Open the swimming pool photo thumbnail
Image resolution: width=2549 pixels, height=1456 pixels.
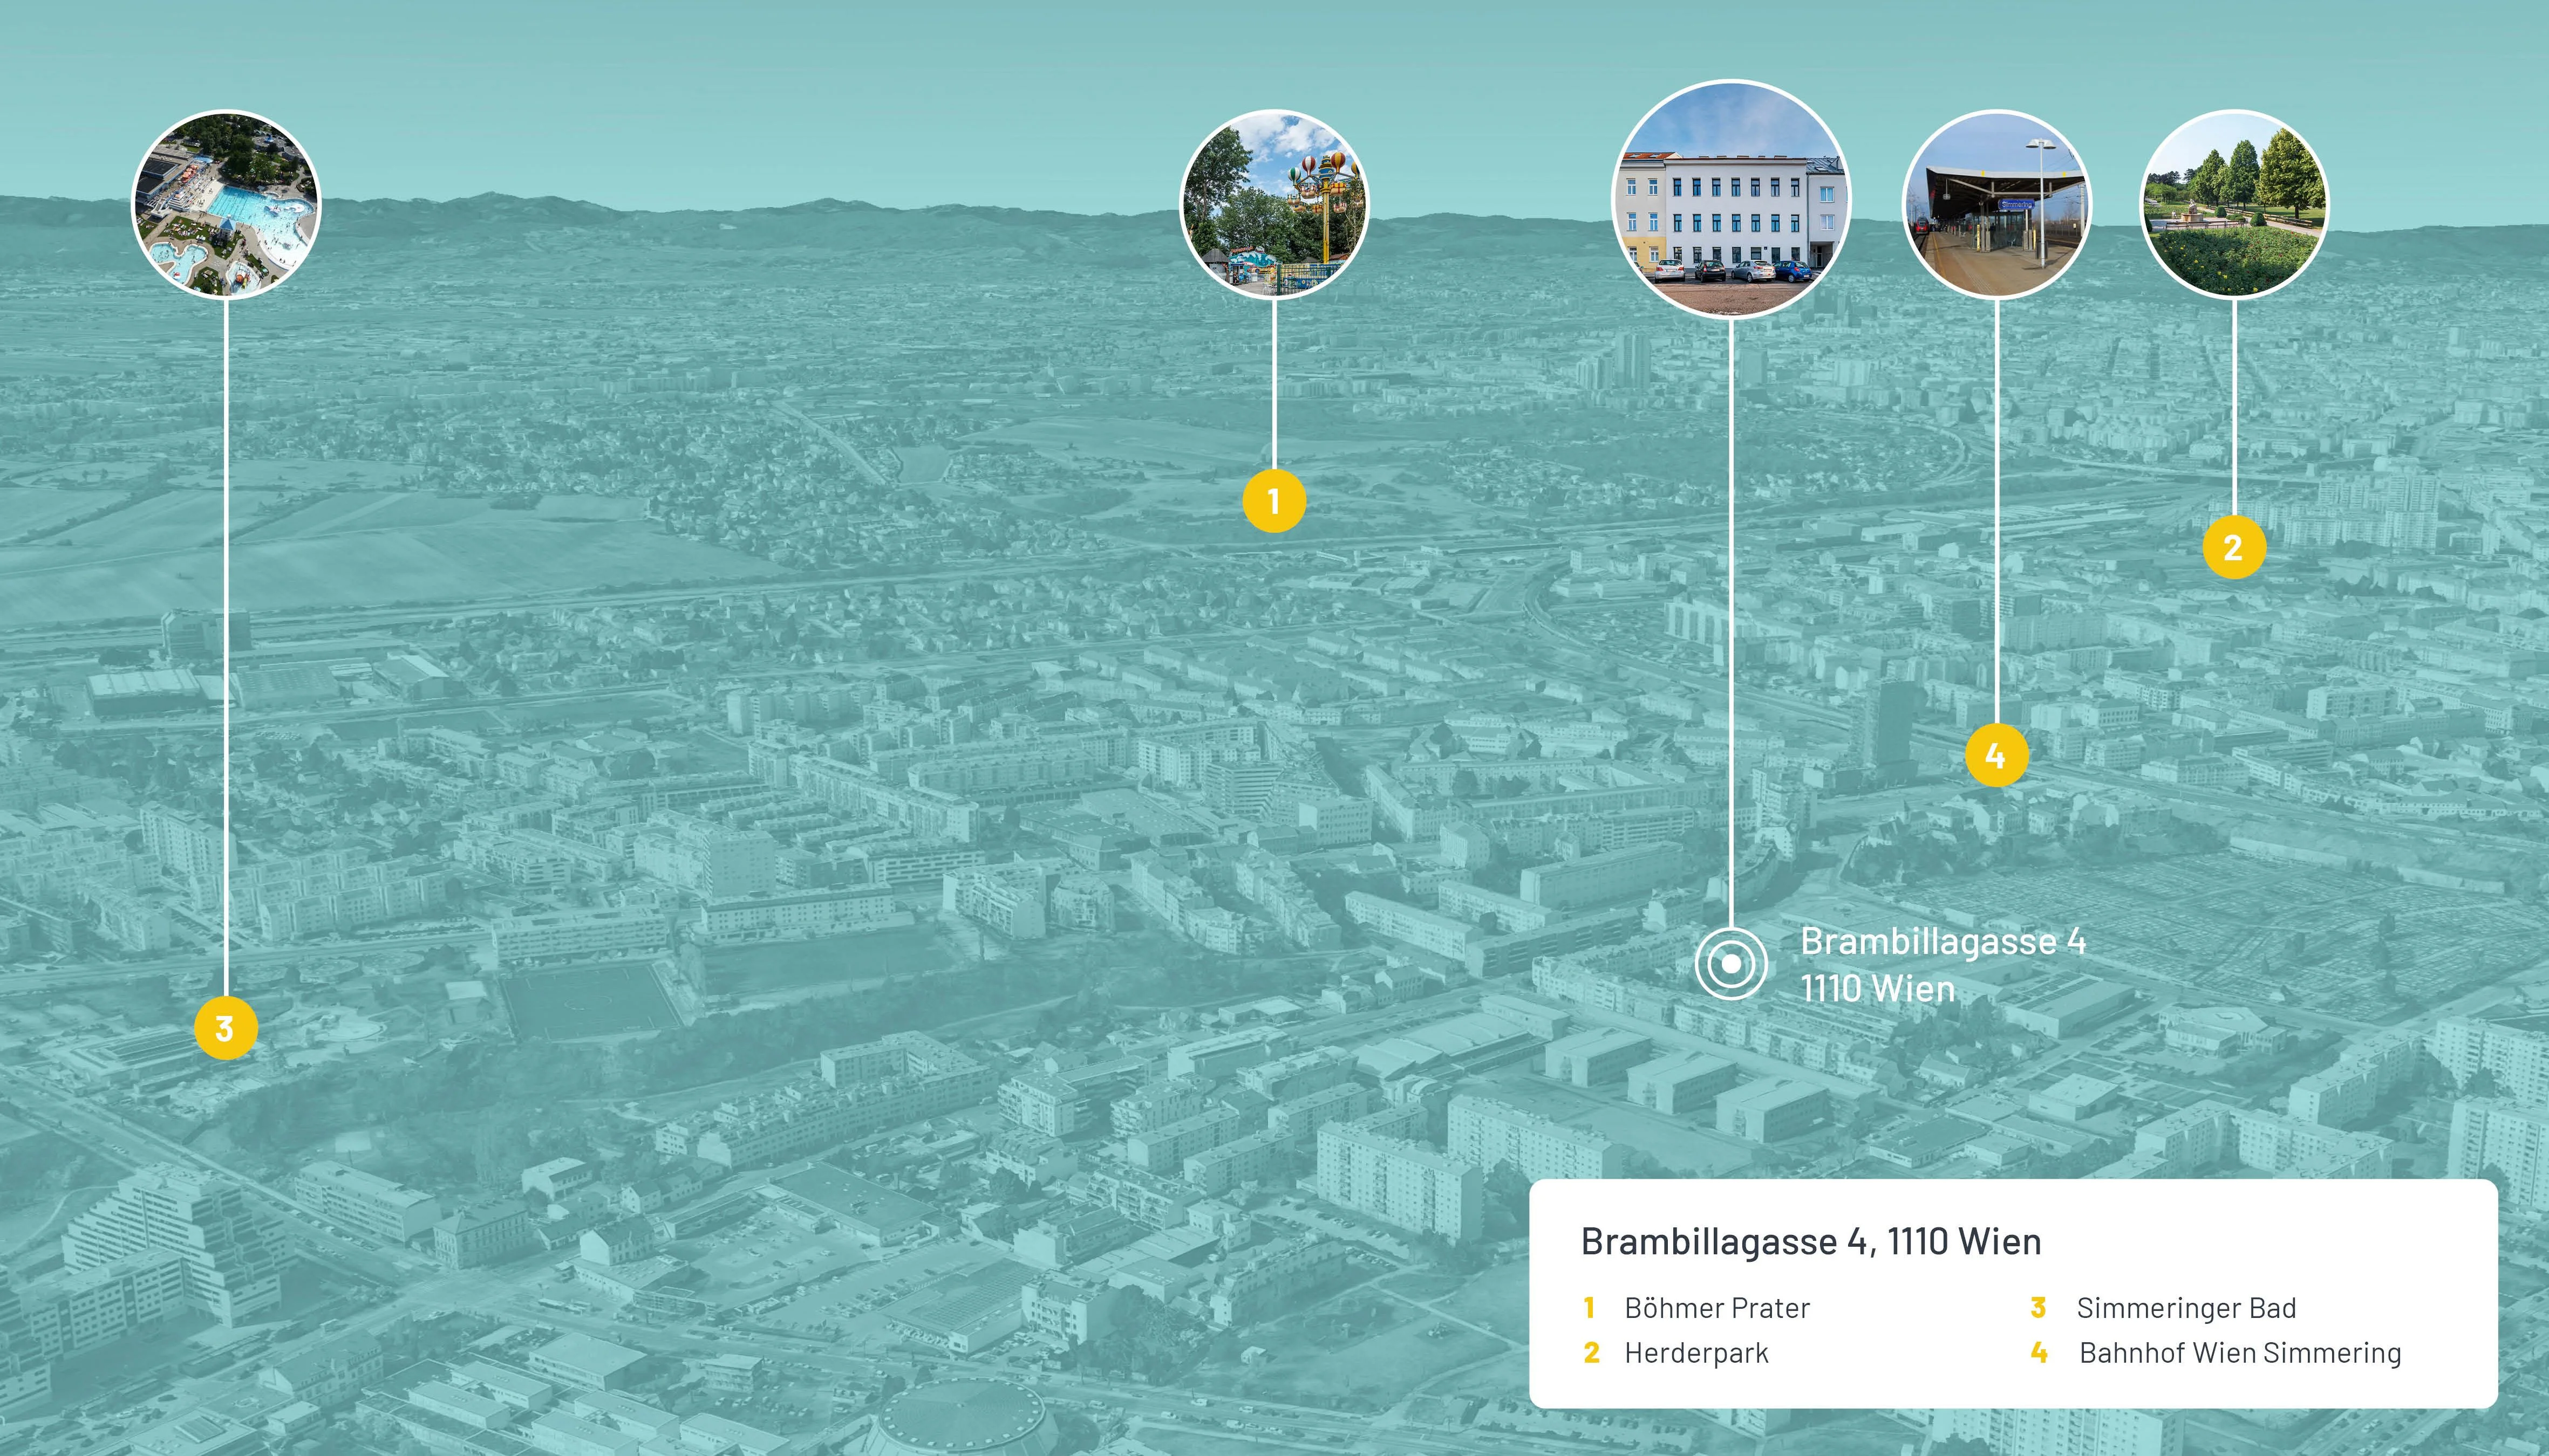pos(226,204)
